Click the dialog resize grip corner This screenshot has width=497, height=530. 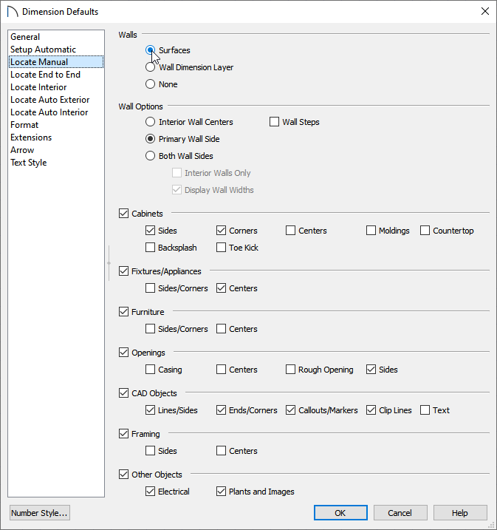(491, 525)
